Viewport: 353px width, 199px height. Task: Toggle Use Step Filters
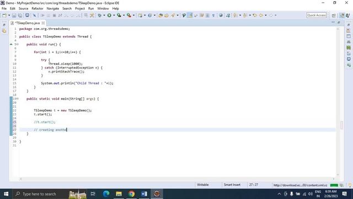point(92,15)
